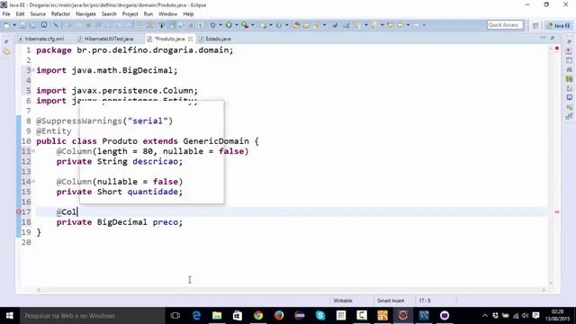Screen dimensions: 576x324
Task: Click the red error mark in the overview ruler
Action: [557, 212]
